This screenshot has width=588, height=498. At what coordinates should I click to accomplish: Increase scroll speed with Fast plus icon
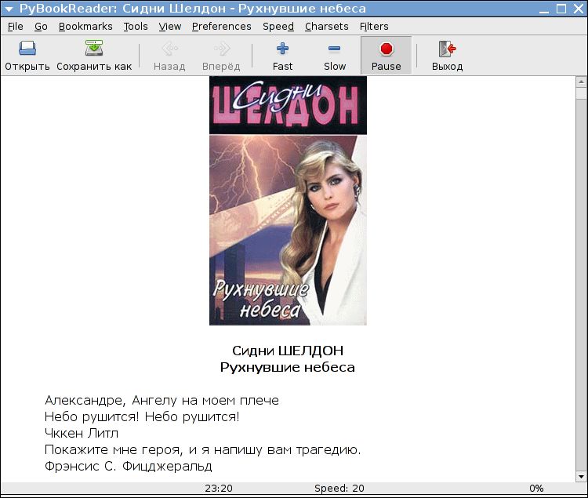coord(283,49)
